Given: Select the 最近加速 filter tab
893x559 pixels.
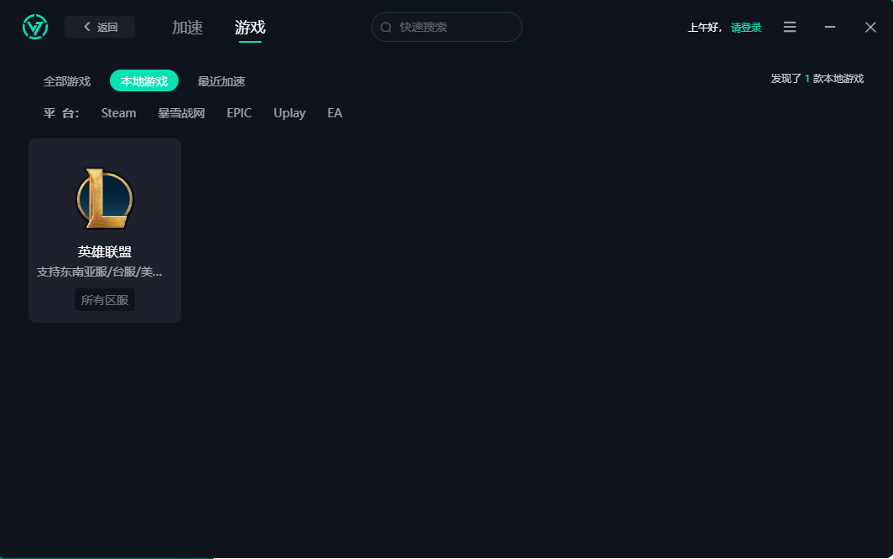Looking at the screenshot, I should click(220, 80).
